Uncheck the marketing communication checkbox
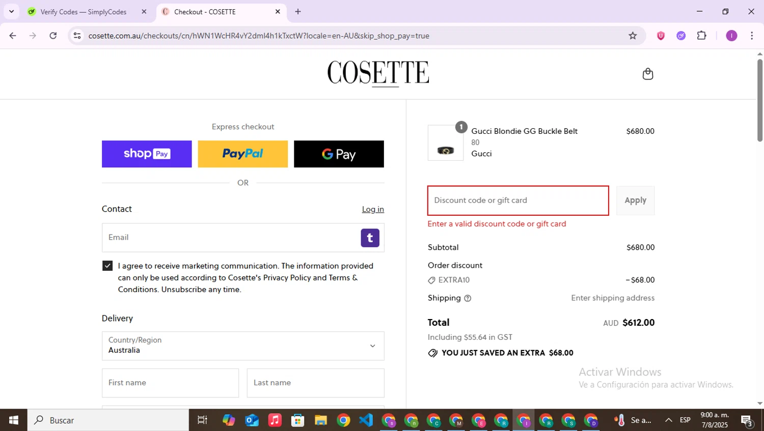This screenshot has width=764, height=431. 107,266
